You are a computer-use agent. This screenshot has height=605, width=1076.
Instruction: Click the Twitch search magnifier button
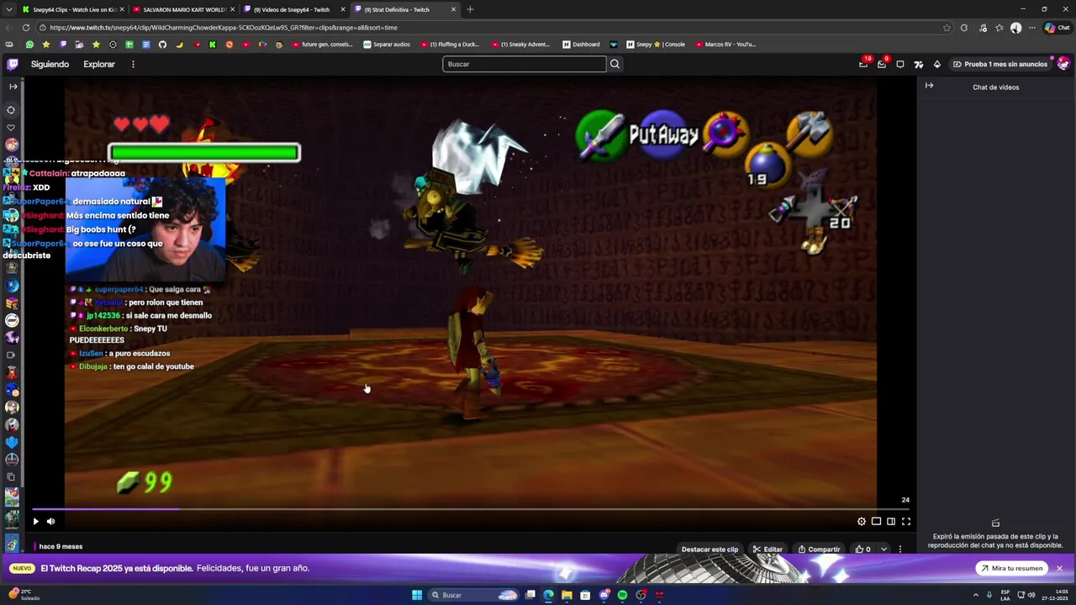click(614, 64)
